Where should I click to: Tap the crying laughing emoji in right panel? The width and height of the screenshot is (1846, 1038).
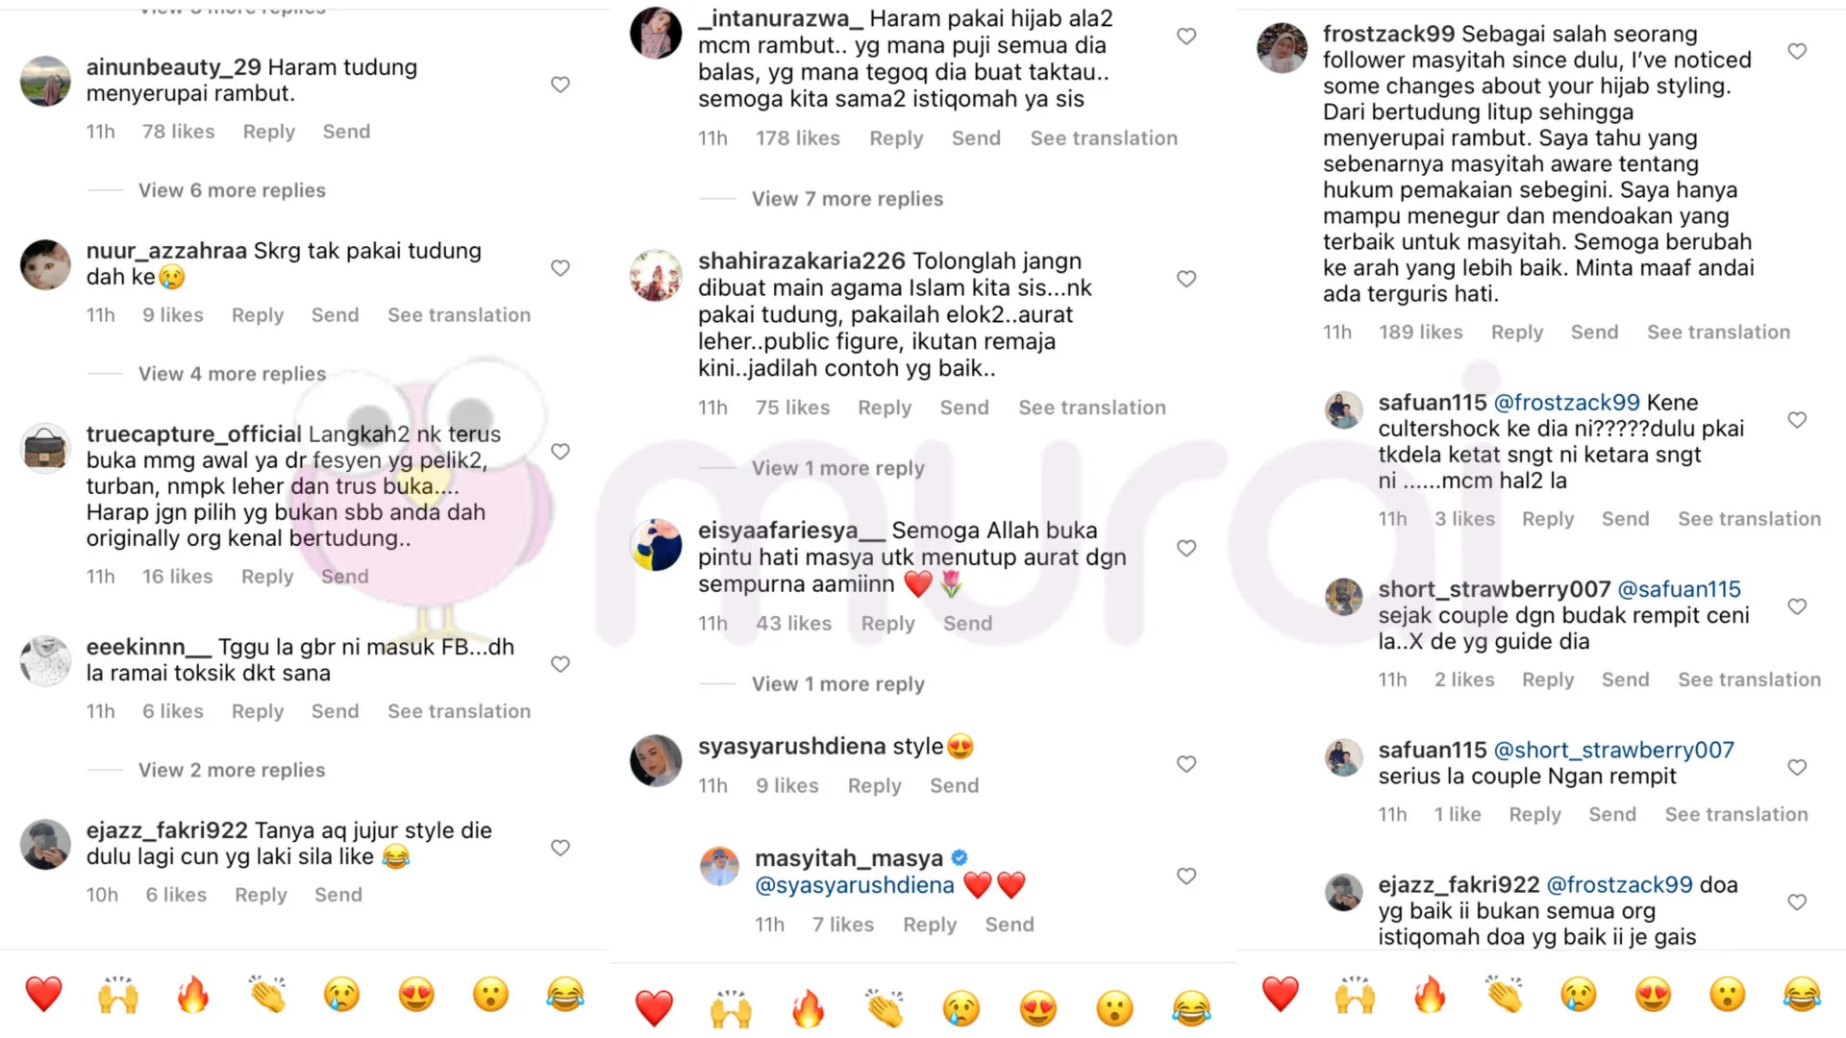point(1802,995)
